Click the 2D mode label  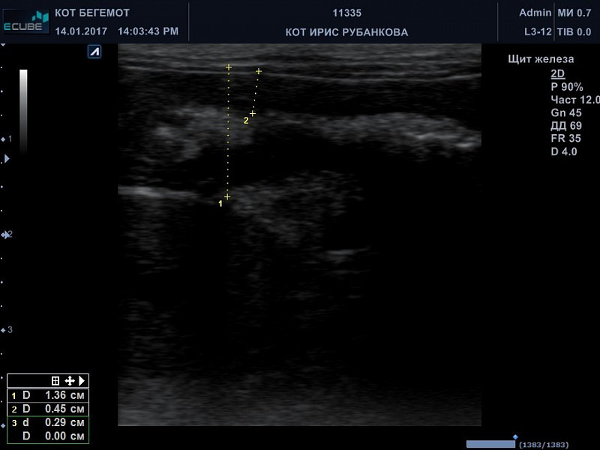558,73
